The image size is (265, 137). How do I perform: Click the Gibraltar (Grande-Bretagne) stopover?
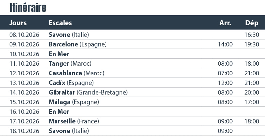coord(88,92)
